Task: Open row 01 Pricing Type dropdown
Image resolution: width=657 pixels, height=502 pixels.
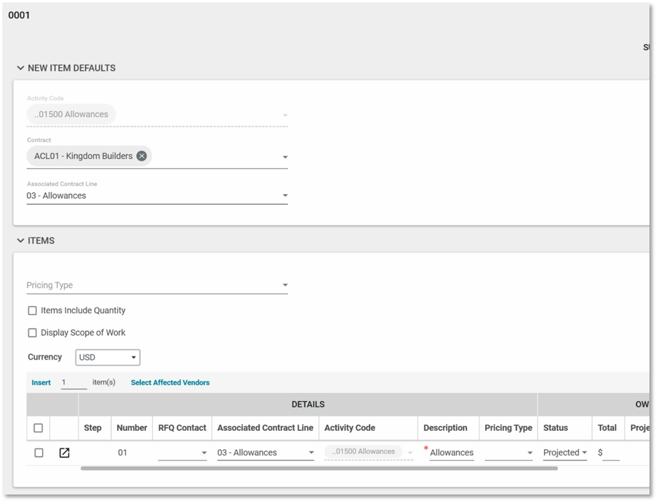Action: click(529, 453)
